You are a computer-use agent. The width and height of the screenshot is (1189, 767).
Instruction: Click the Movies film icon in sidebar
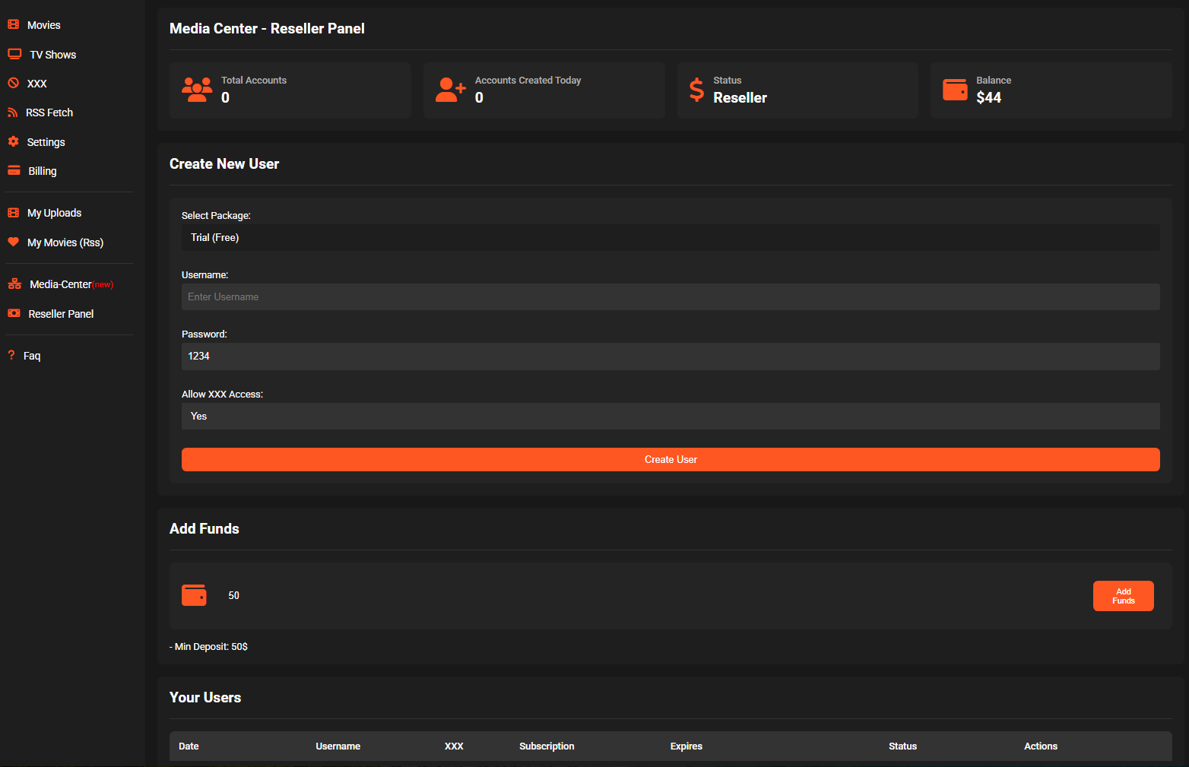(x=14, y=25)
